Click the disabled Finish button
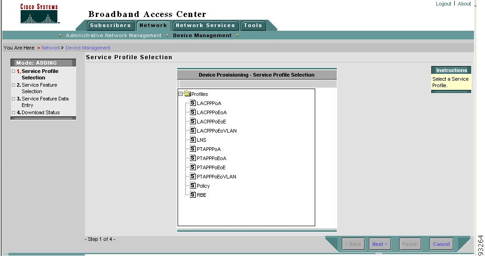This screenshot has width=485, height=256. [410, 244]
